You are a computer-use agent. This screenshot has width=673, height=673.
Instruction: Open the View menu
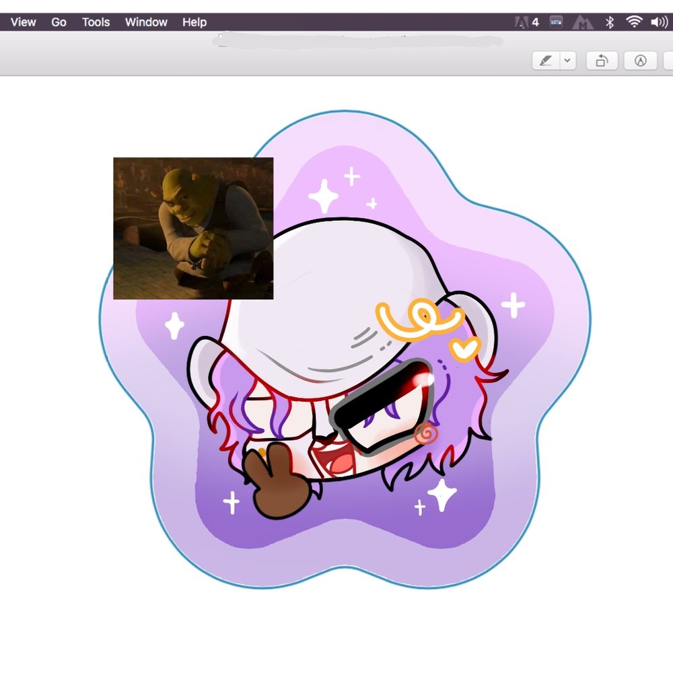[23, 22]
